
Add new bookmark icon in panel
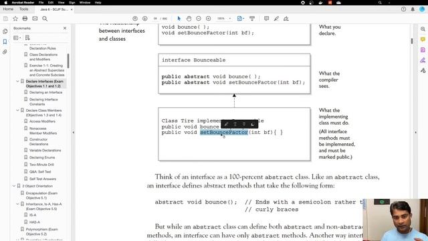[27, 37]
